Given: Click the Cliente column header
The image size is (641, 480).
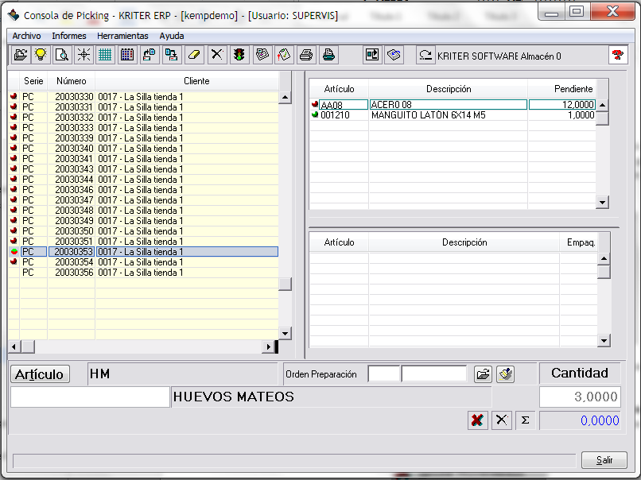Looking at the screenshot, I should pyautogui.click(x=196, y=81).
